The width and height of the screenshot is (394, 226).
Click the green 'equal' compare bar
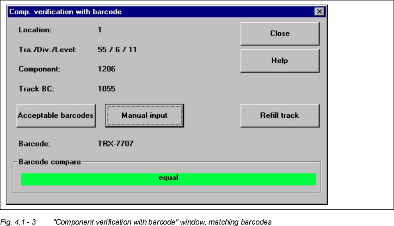coord(168,179)
